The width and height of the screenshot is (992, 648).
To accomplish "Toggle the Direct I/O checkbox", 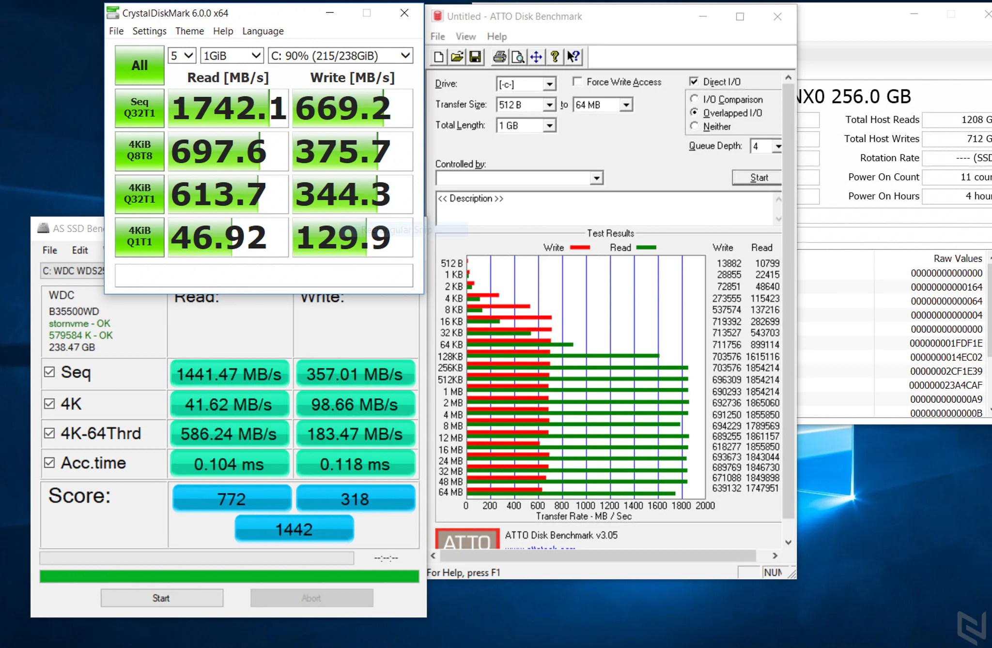I will (694, 81).
